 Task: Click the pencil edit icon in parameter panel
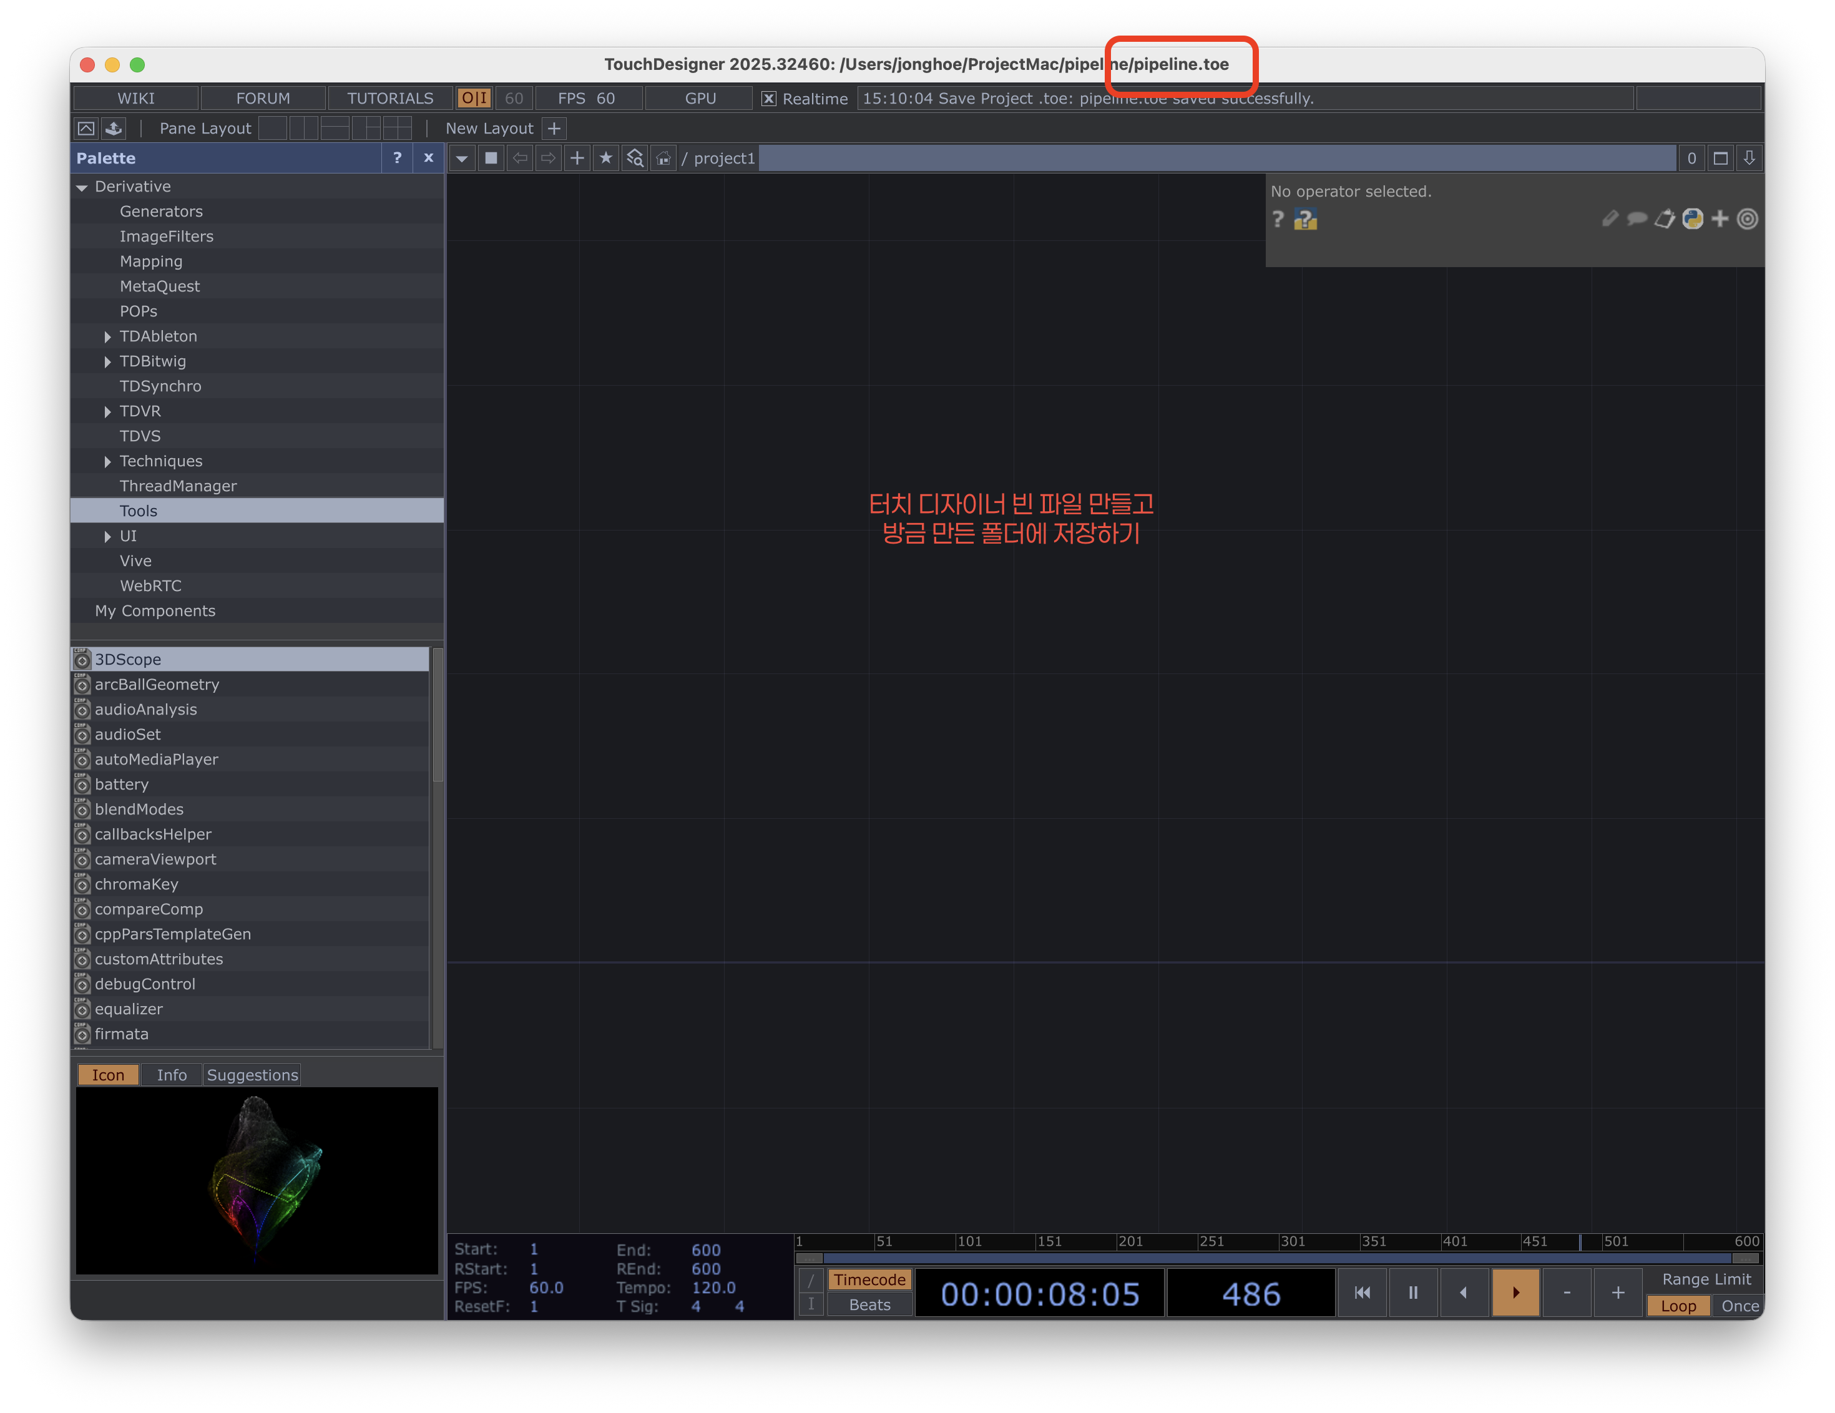click(1609, 219)
